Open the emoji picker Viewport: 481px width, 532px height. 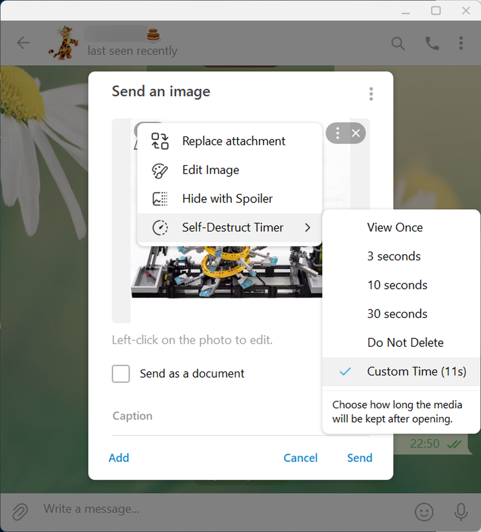(424, 512)
